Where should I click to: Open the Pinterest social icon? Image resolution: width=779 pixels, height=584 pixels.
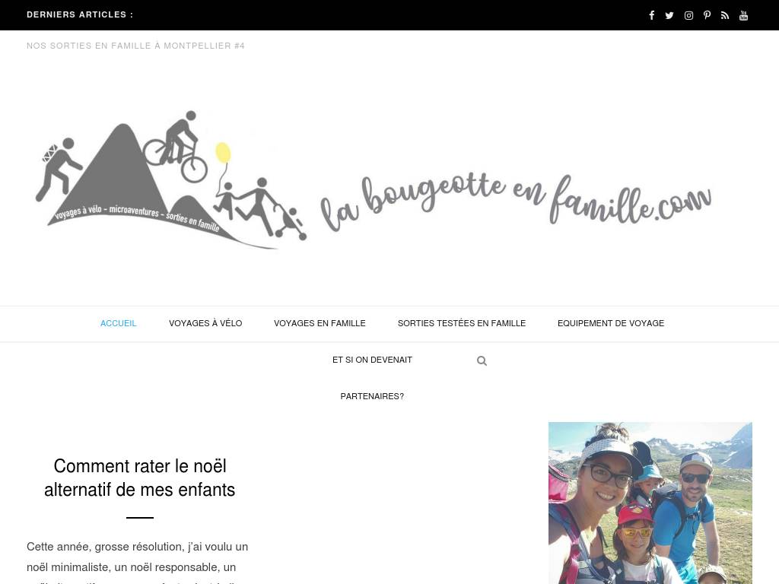[707, 15]
